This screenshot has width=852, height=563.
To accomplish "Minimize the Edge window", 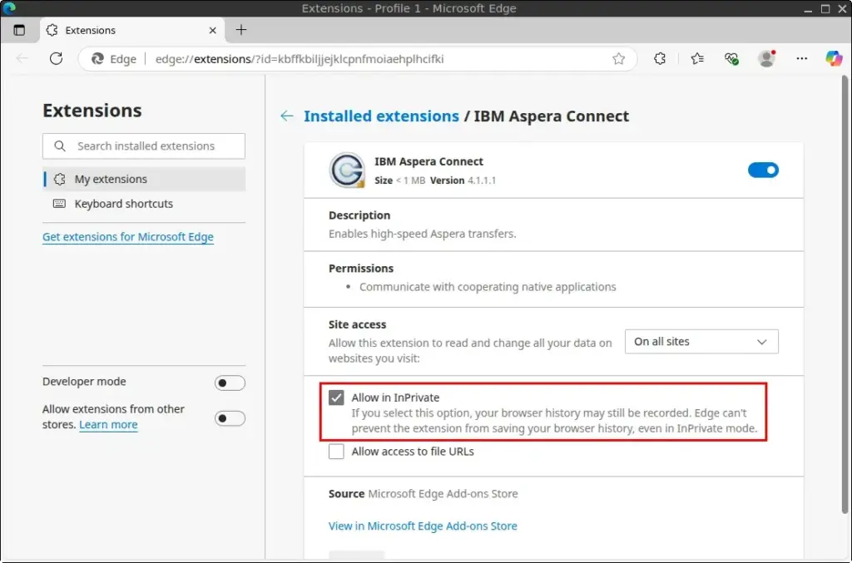I will point(808,8).
